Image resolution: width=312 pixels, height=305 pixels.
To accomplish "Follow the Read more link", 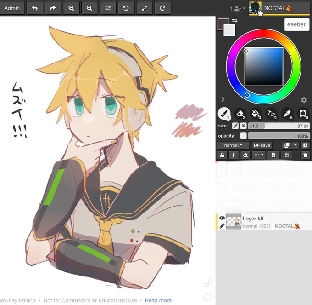I will click(x=158, y=300).
